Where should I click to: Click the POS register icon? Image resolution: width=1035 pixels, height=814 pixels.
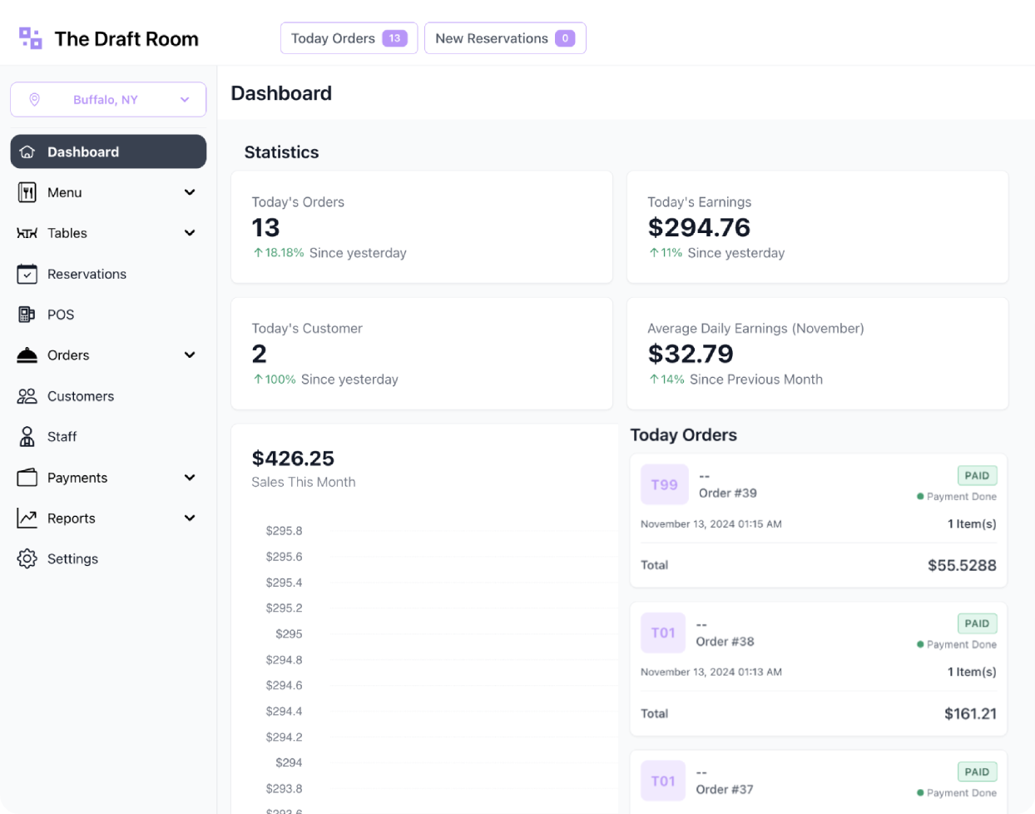click(27, 315)
